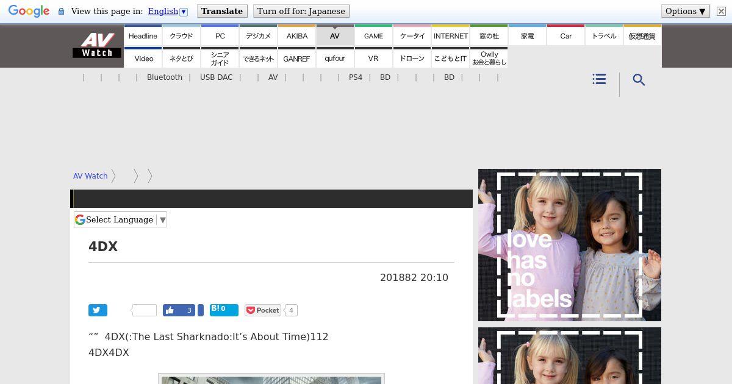Open the qufour tab
732x384 pixels.
335,58
